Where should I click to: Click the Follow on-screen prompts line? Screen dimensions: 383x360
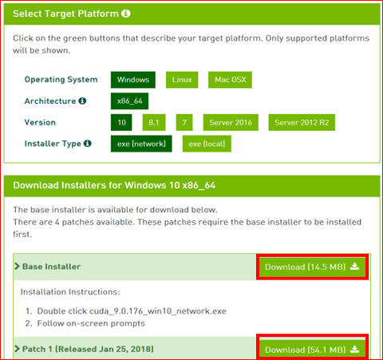pyautogui.click(x=91, y=323)
